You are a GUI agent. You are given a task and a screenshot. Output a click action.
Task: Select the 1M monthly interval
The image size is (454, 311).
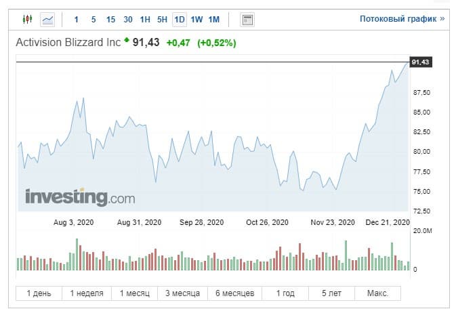(213, 20)
